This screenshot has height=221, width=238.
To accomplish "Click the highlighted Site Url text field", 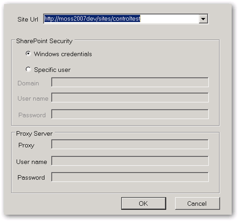I will pyautogui.click(x=121, y=19).
